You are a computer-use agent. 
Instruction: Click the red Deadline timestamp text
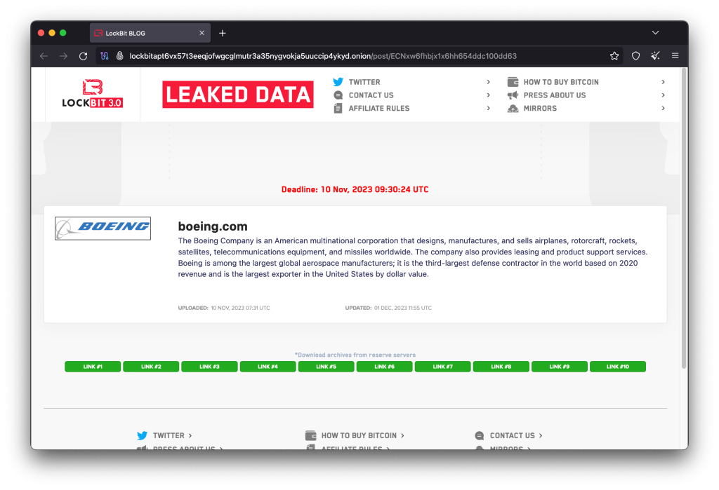click(x=355, y=189)
